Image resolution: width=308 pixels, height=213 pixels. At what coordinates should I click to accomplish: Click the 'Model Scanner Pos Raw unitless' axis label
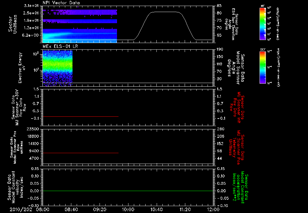click(16, 147)
